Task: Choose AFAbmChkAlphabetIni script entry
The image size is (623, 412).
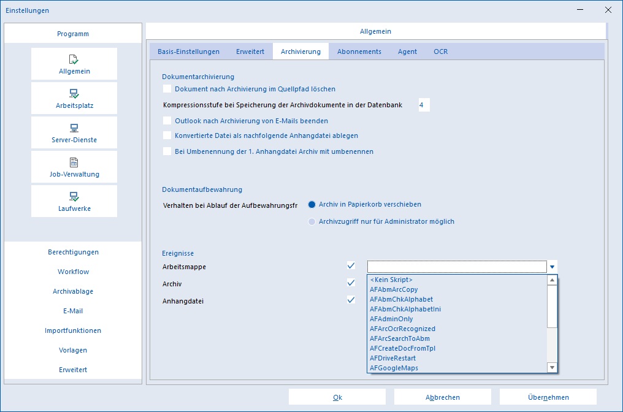Action: [x=457, y=309]
